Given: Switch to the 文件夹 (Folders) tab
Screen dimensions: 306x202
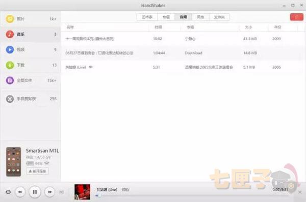Looking at the screenshot, I should pyautogui.click(x=219, y=17).
